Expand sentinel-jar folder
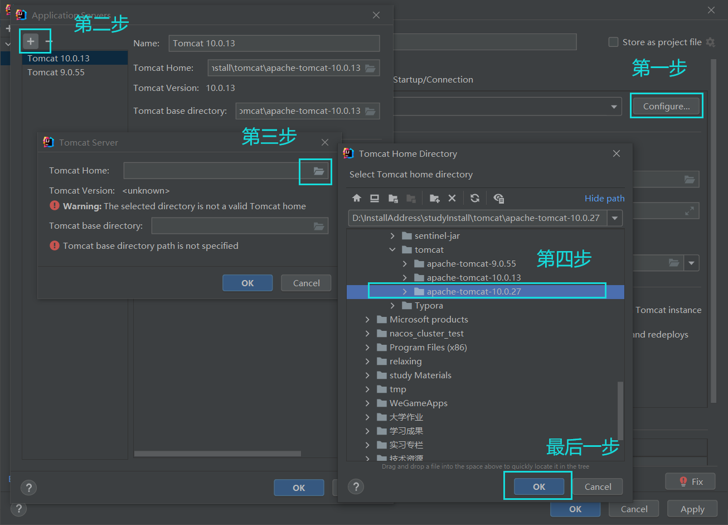 [x=392, y=236]
